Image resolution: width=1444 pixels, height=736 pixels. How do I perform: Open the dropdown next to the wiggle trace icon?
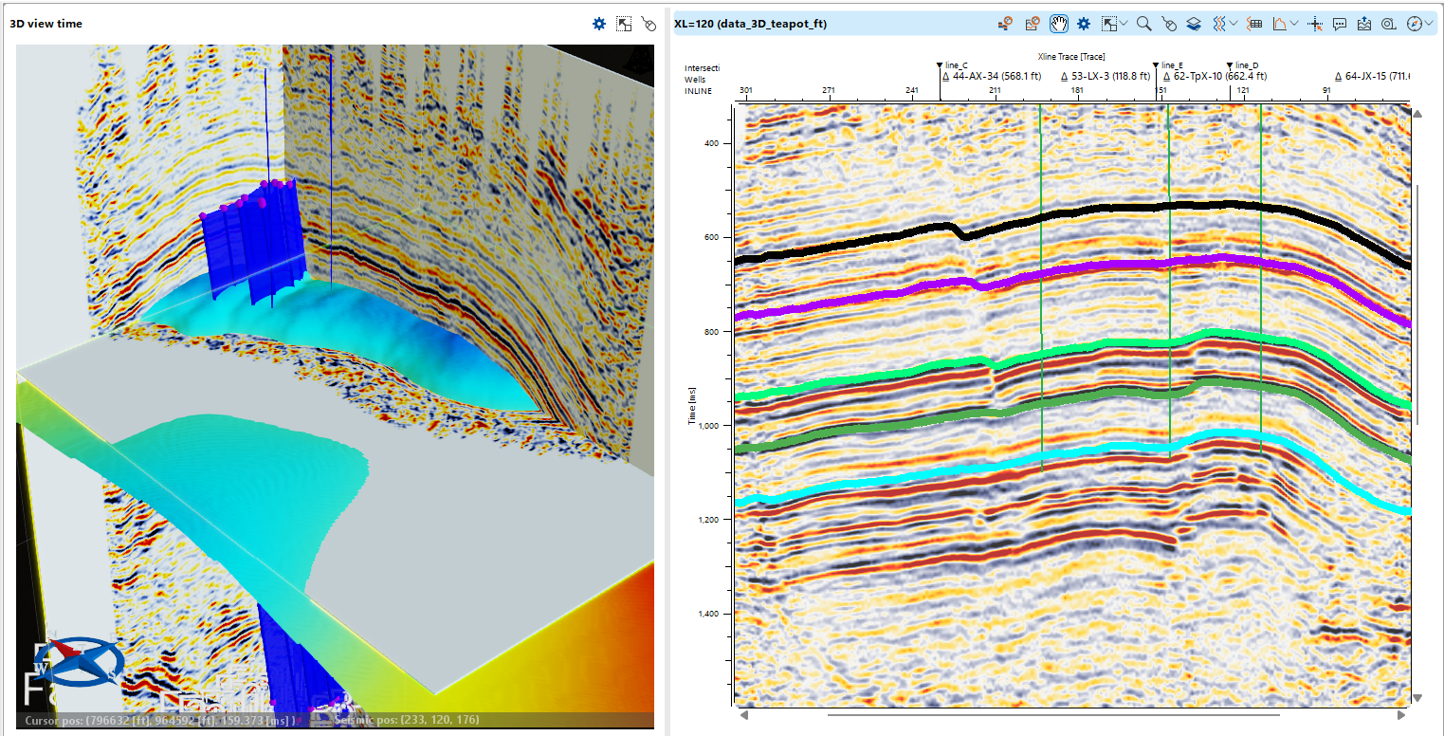click(1234, 23)
